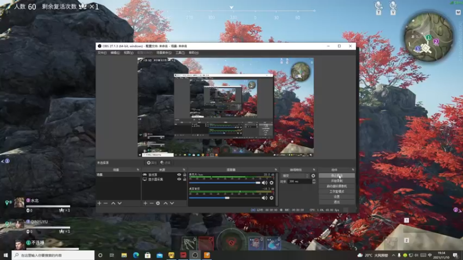463x260 pixels.
Task: Add a new scene with plus icon
Action: pyautogui.click(x=99, y=203)
